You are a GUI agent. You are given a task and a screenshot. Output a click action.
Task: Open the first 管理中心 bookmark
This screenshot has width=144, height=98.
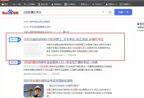coord(84,4)
